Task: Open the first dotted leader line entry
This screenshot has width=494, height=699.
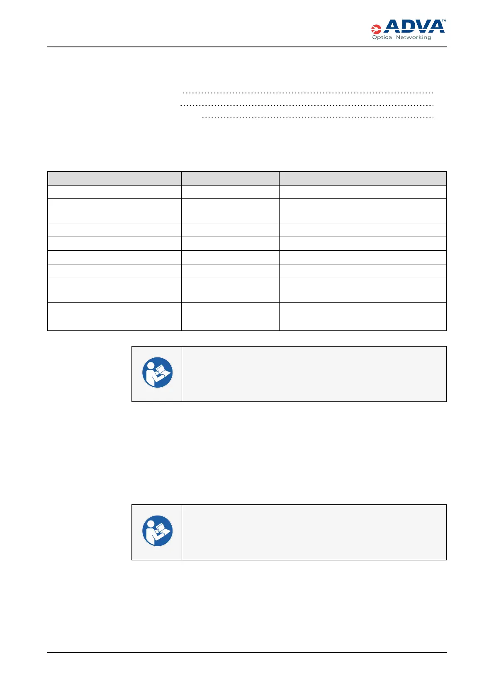Action: pos(308,93)
